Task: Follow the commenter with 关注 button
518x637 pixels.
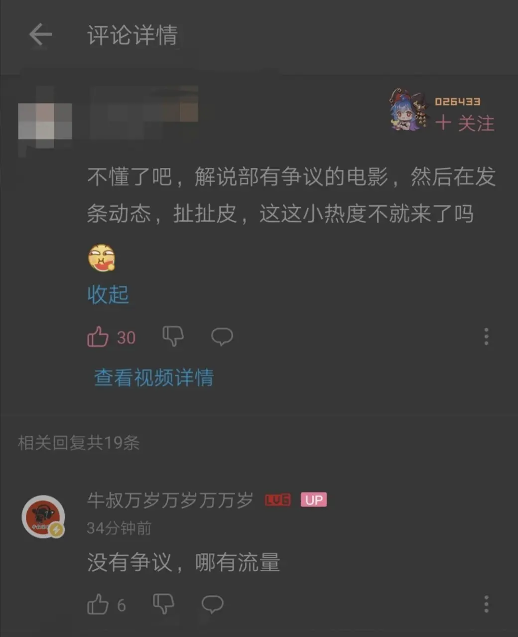Action: 465,123
